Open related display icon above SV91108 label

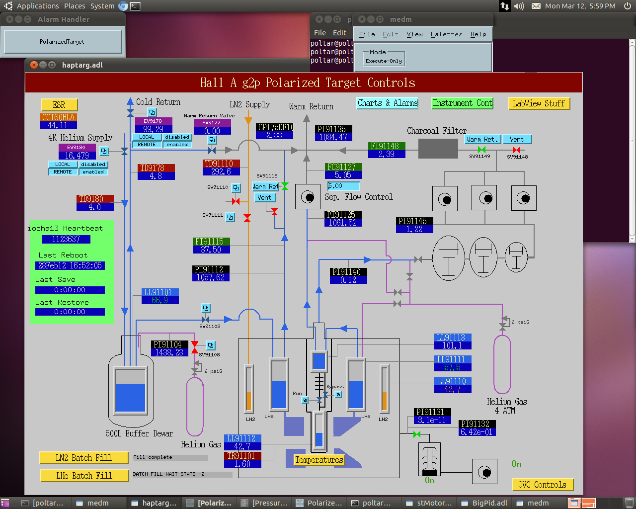point(211,345)
